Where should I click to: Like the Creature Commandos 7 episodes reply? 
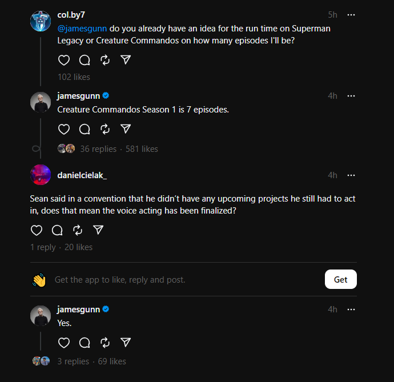pos(64,129)
